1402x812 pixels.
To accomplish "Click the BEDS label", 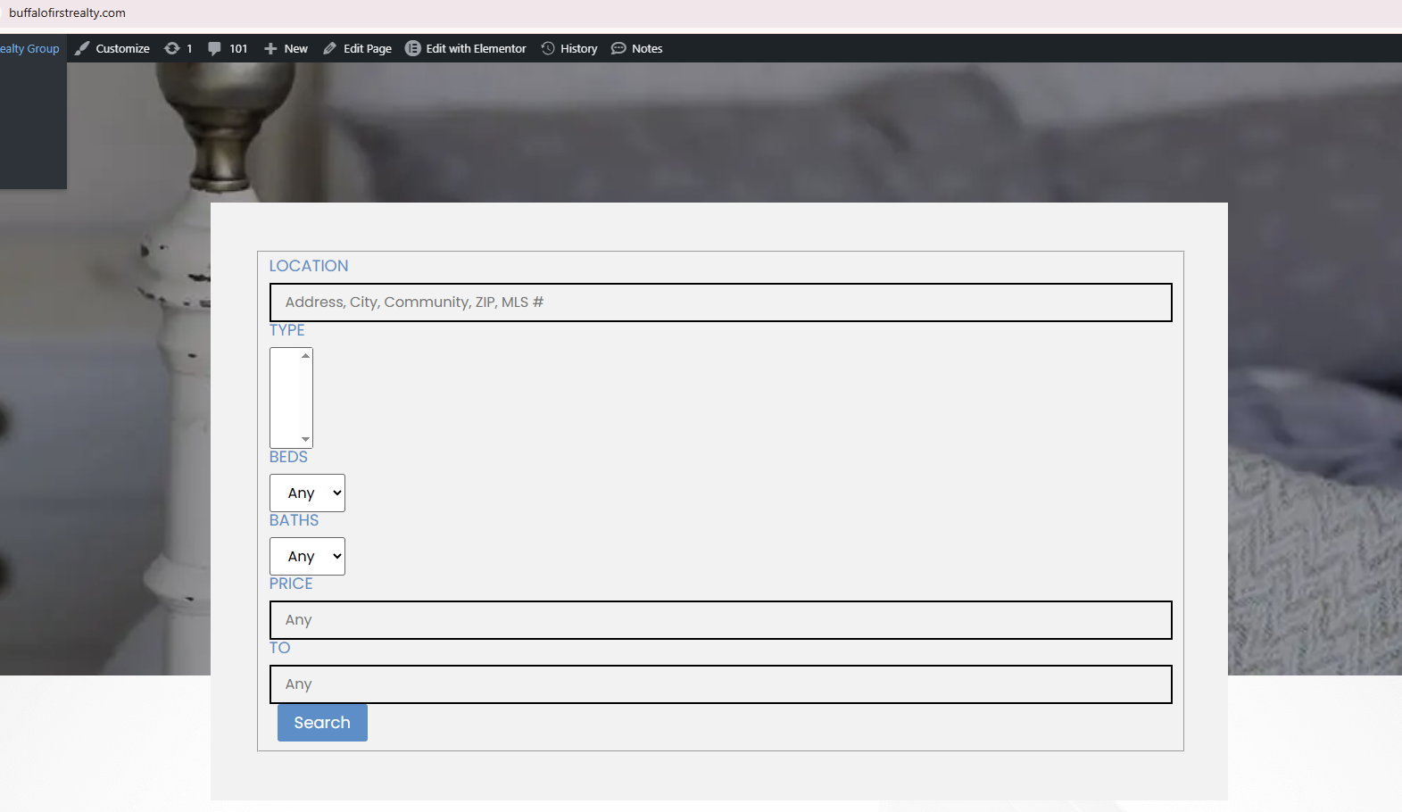I will (288, 457).
